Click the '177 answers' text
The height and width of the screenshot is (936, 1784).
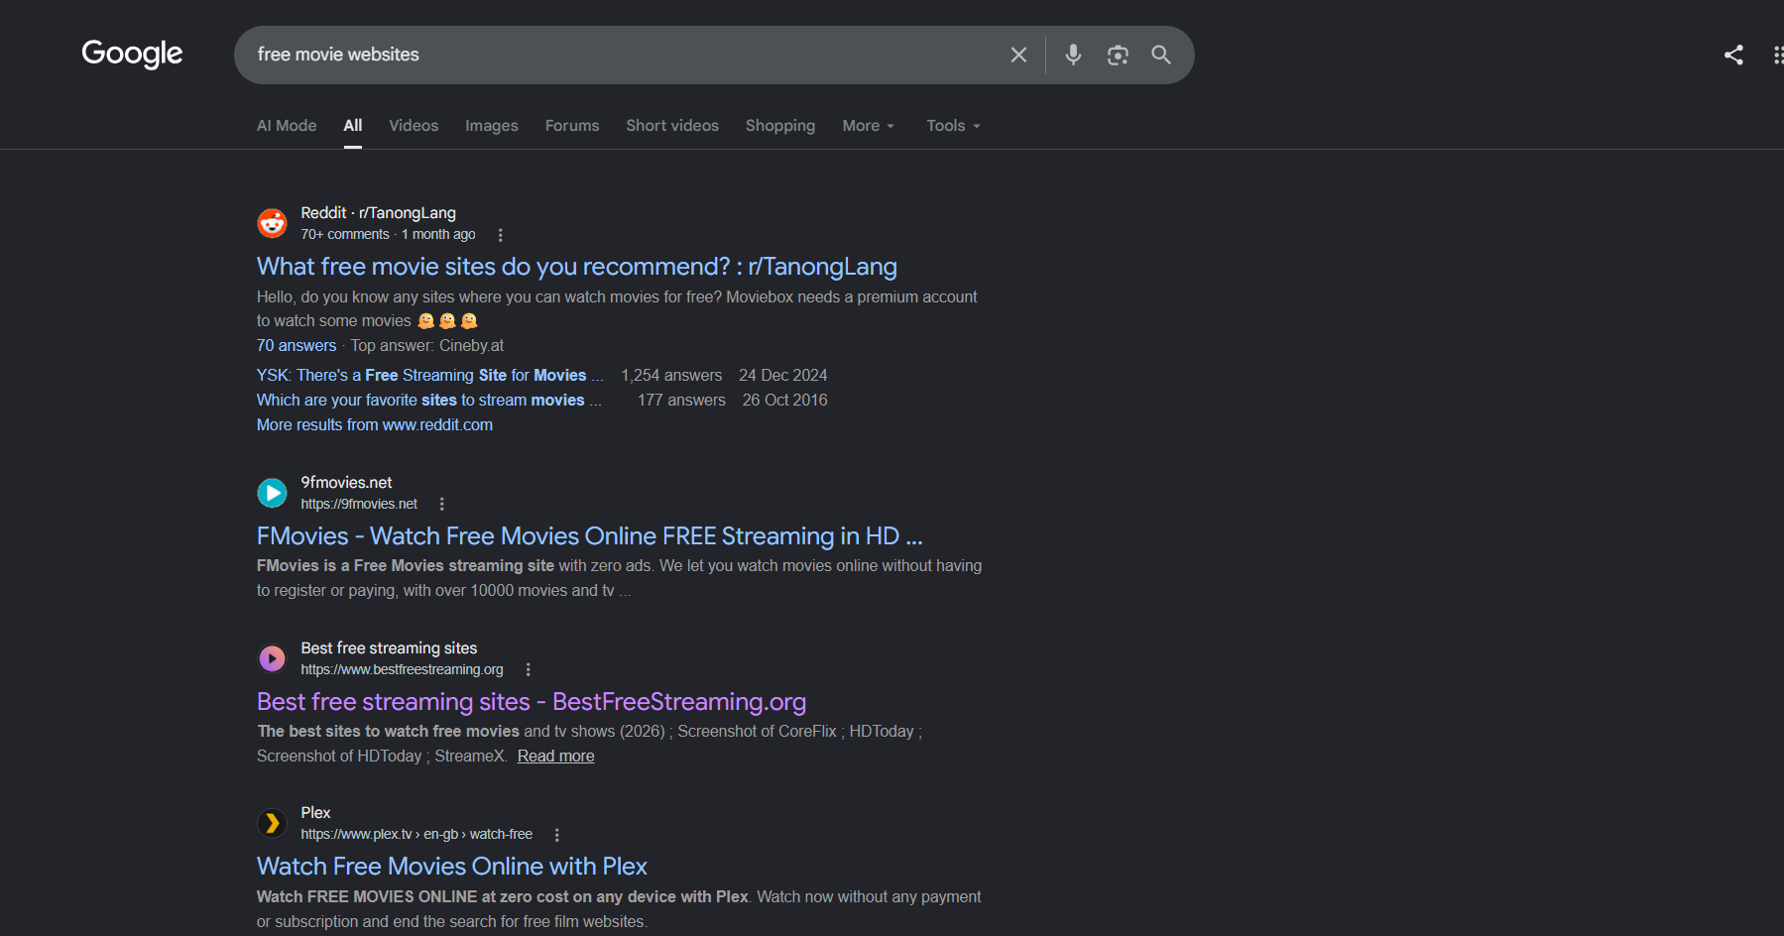pos(681,401)
